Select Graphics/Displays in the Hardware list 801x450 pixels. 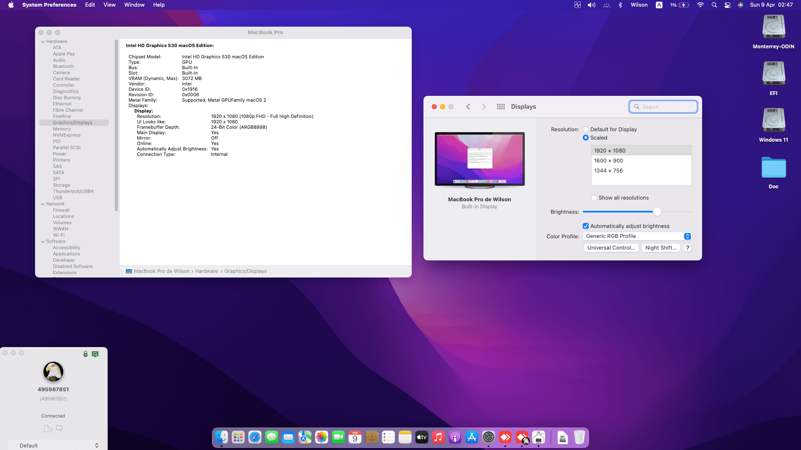tap(72, 122)
